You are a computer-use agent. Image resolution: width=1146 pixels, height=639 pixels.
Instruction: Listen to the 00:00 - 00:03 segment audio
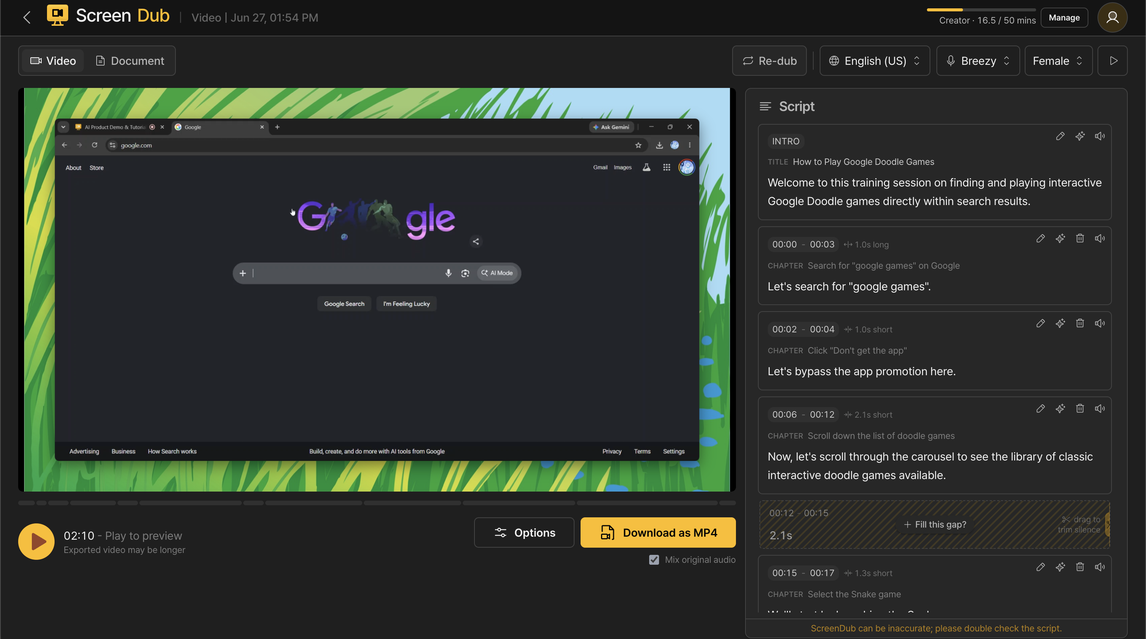point(1100,238)
